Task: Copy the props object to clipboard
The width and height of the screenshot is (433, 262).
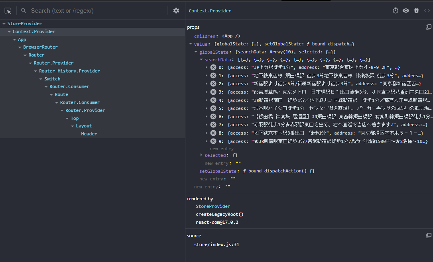Action: pyautogui.click(x=429, y=27)
